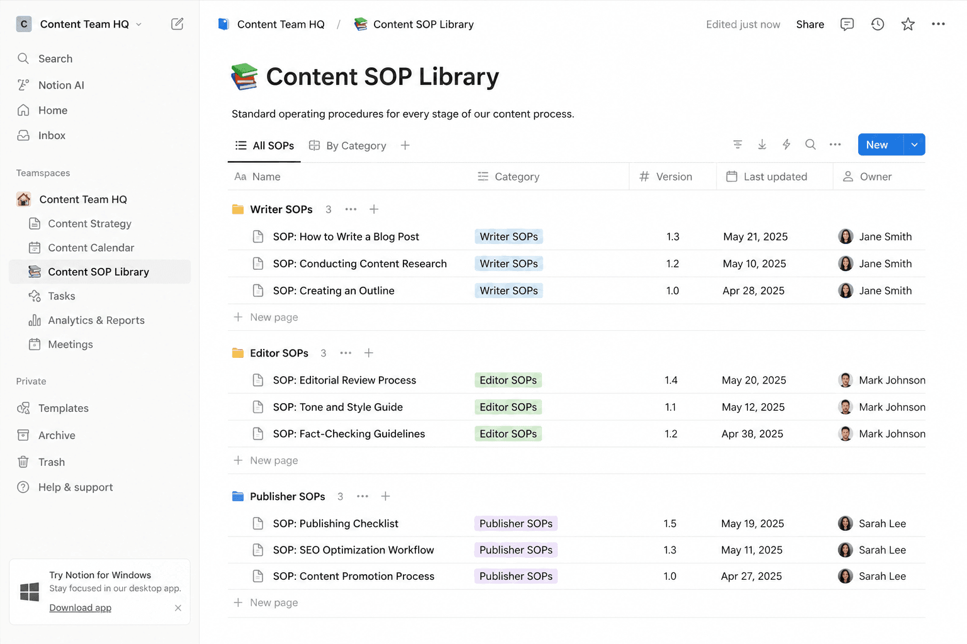The width and height of the screenshot is (967, 644).
Task: Click the filter icon in database toolbar
Action: click(x=738, y=145)
